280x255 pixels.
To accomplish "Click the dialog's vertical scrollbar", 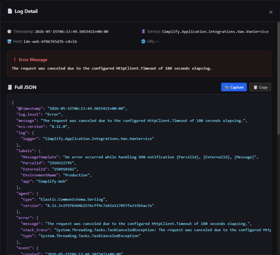I will click(278, 78).
